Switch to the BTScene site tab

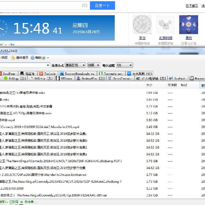tap(65, 79)
